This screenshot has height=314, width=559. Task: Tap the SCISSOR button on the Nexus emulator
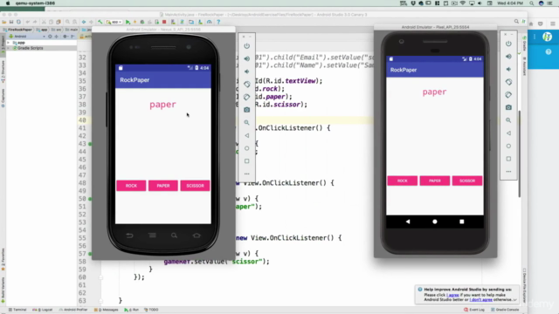pyautogui.click(x=195, y=186)
